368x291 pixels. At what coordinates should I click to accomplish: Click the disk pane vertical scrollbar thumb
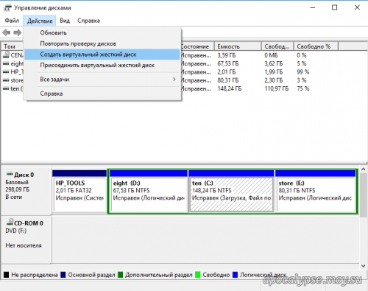364,195
